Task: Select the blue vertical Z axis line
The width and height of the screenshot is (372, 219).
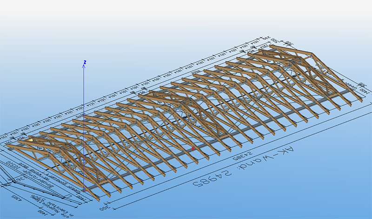Action: point(84,116)
